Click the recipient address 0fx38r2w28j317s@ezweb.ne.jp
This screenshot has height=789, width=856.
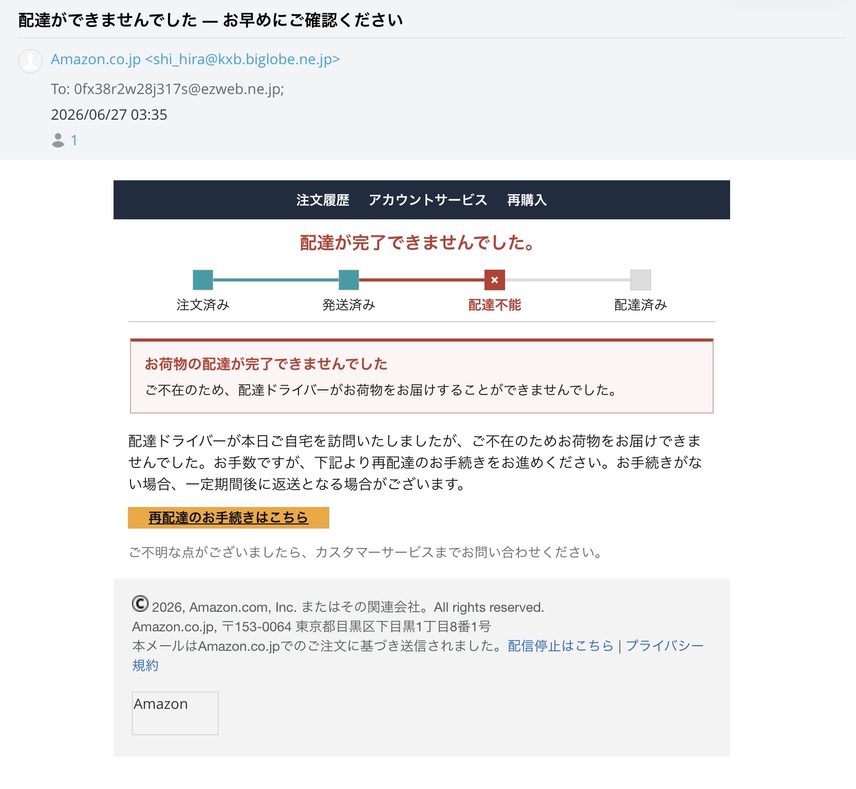click(x=178, y=89)
